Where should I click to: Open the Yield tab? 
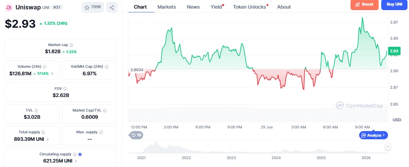pyautogui.click(x=217, y=7)
